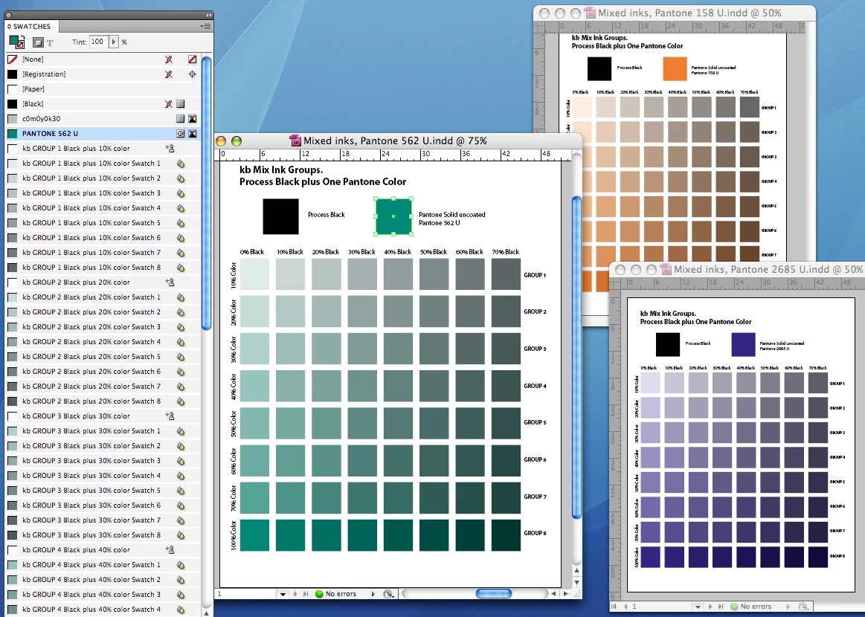Open the status bar document menu in 562 U window
This screenshot has height=617, width=865.
388,594
